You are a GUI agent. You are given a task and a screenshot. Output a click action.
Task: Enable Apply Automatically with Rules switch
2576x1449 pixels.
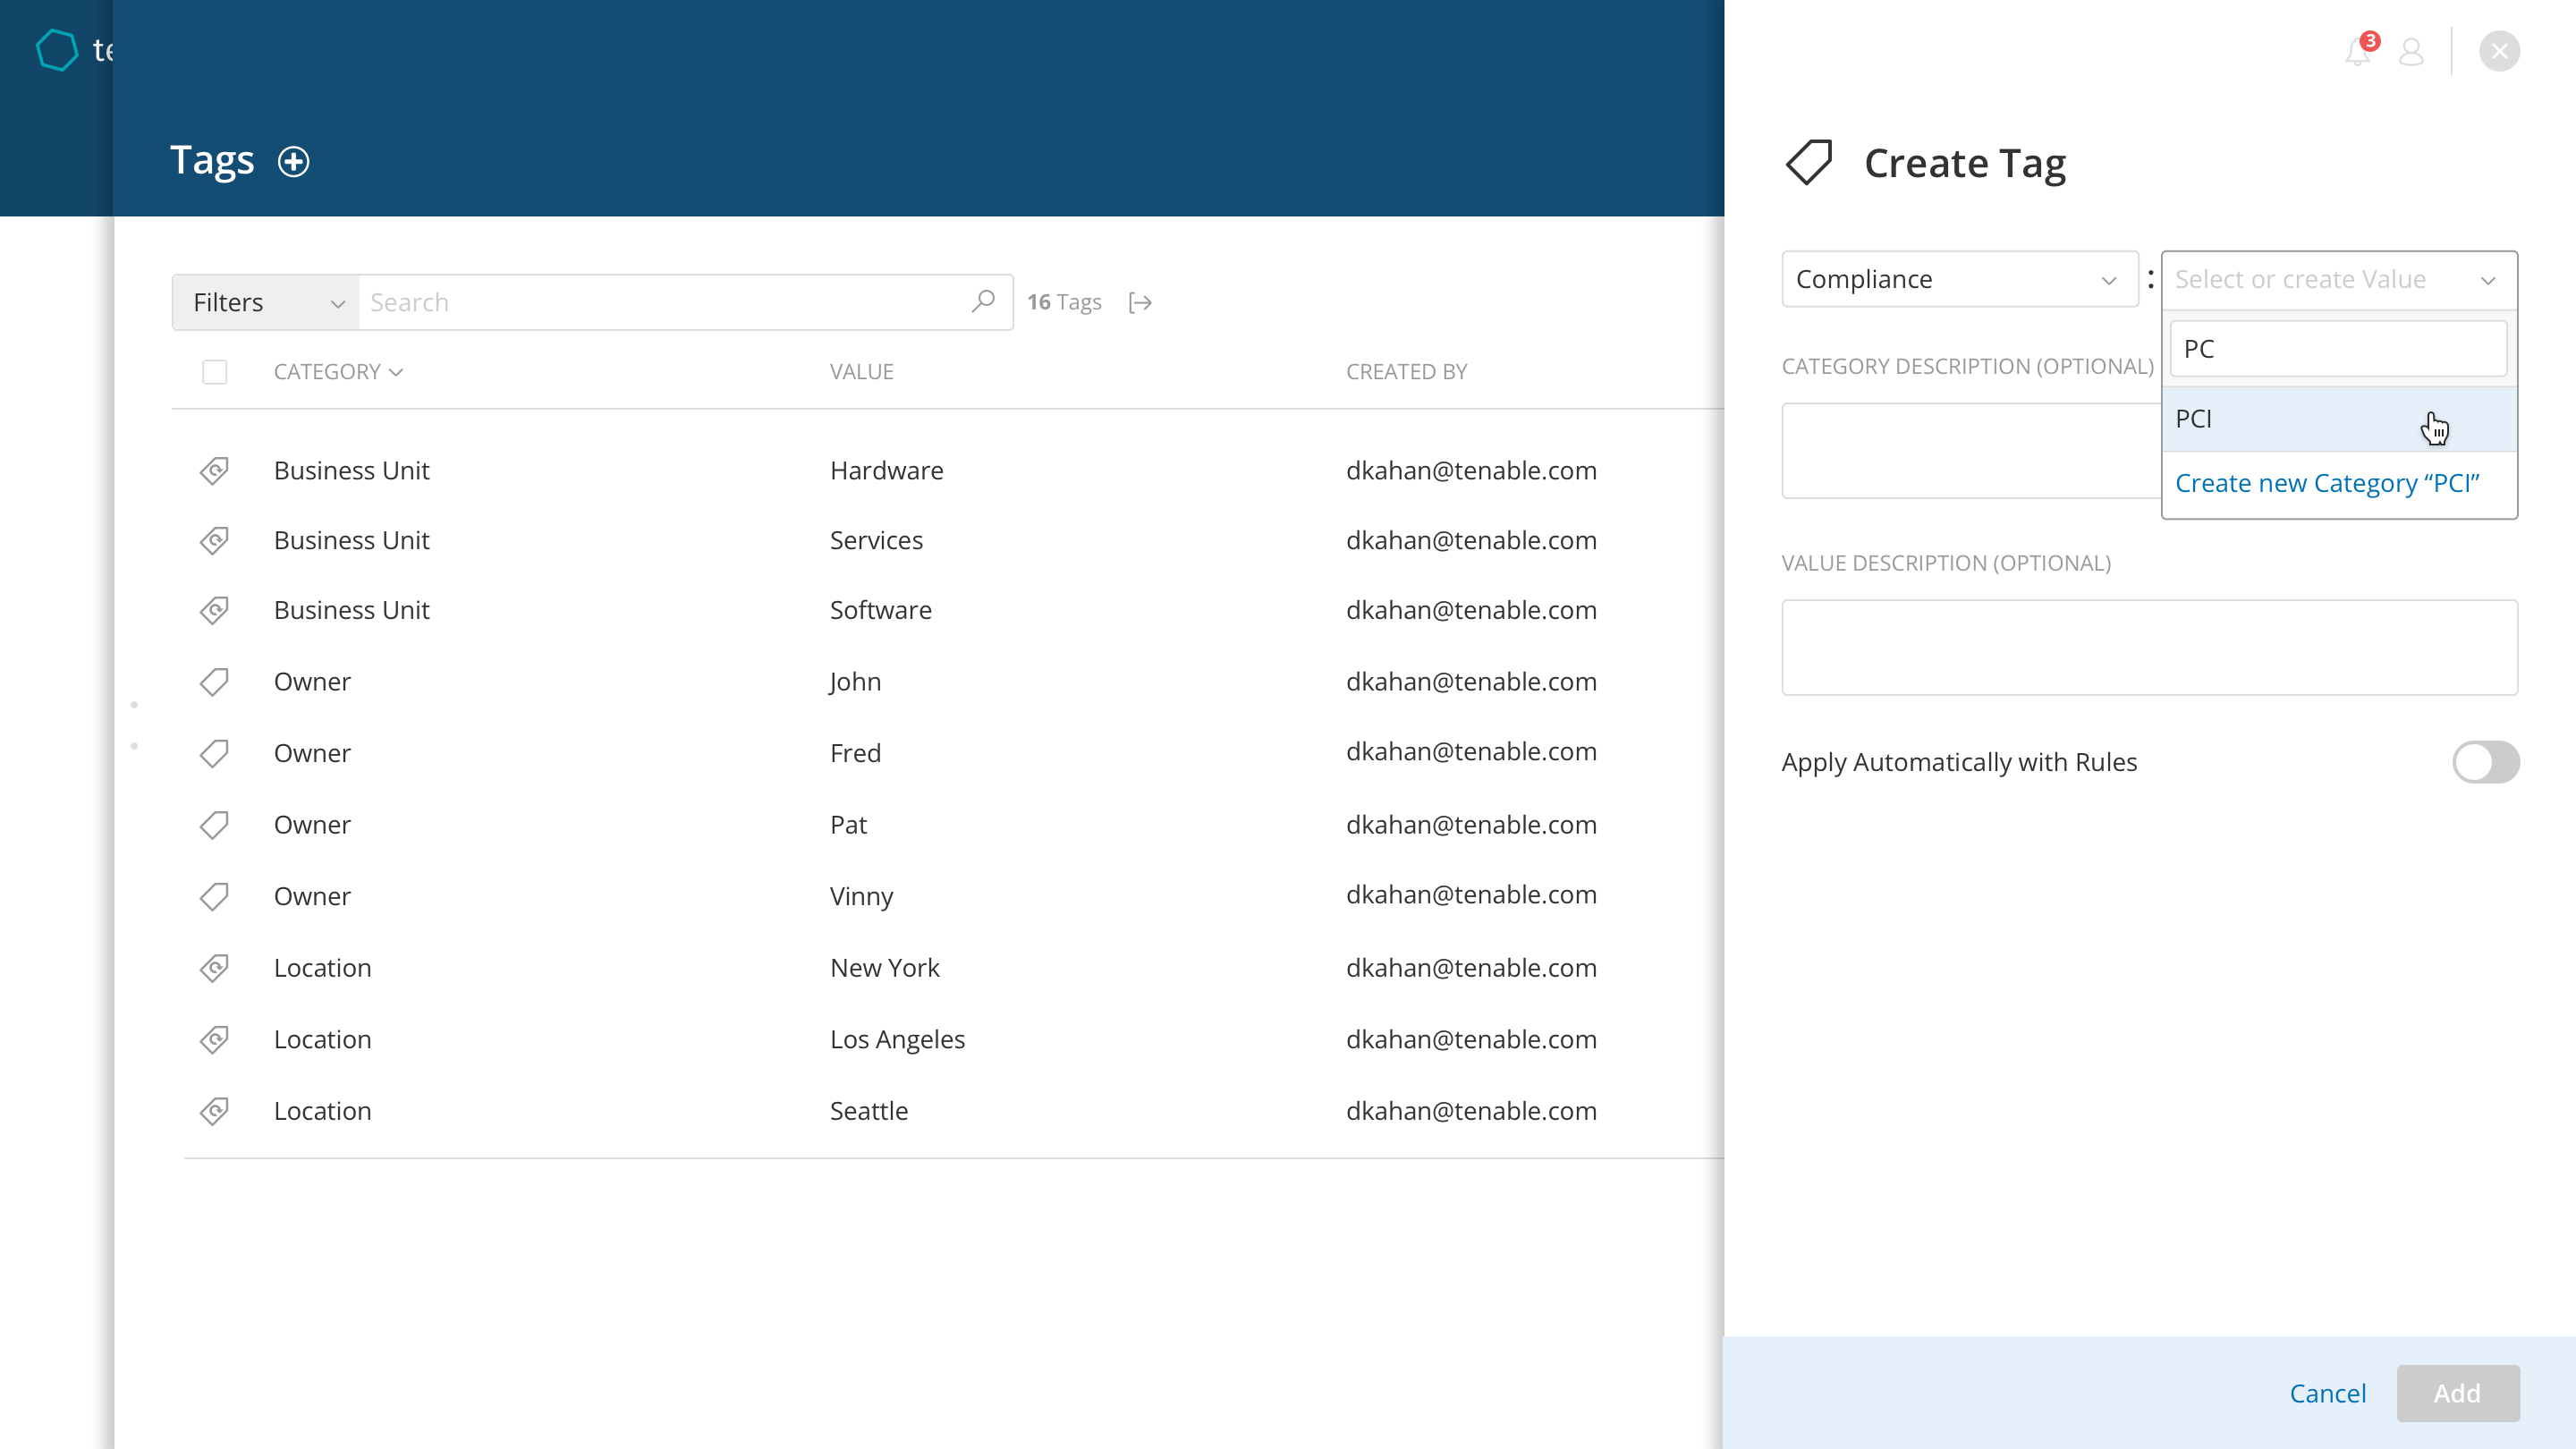tap(2485, 762)
